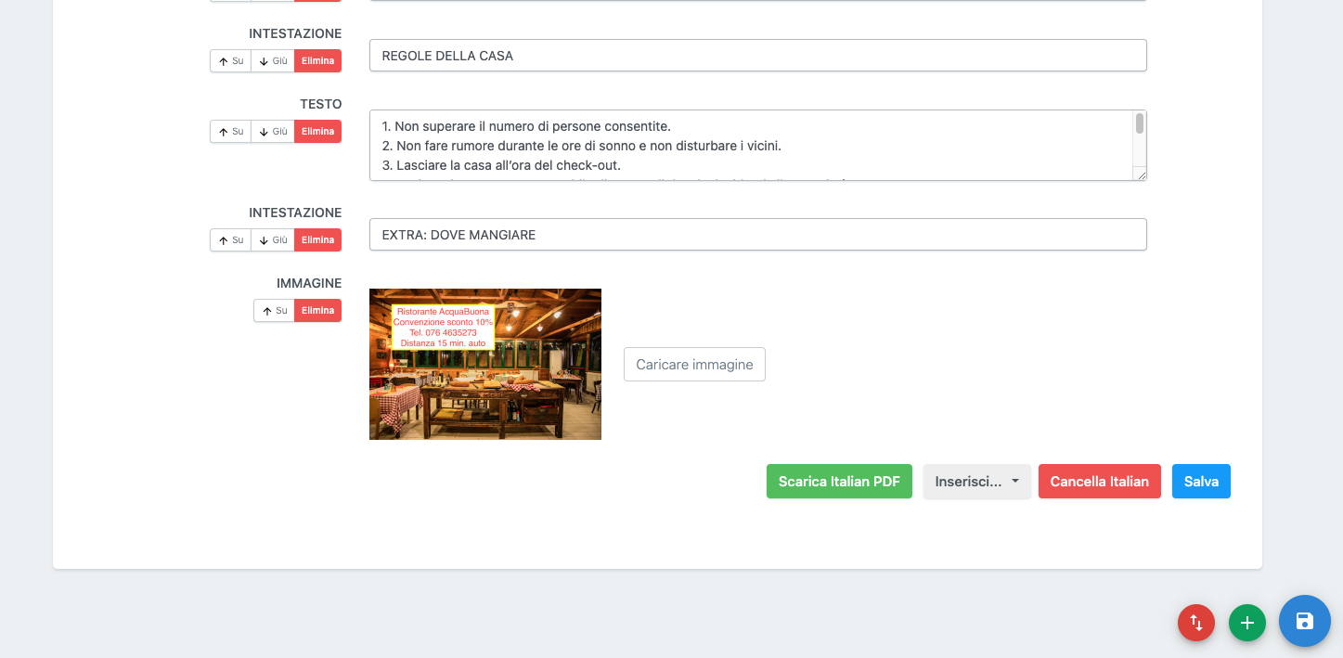
Task: Move EXTRA: DOVE MANGIARE heading down
Action: coord(273,240)
